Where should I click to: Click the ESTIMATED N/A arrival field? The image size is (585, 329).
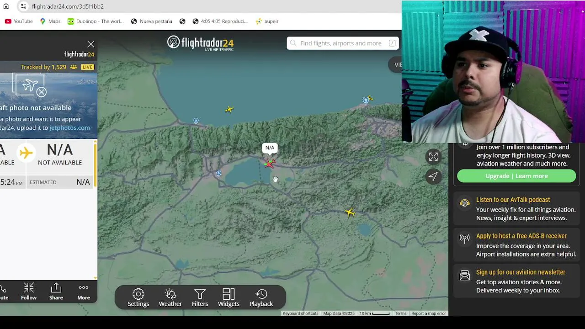tap(60, 182)
